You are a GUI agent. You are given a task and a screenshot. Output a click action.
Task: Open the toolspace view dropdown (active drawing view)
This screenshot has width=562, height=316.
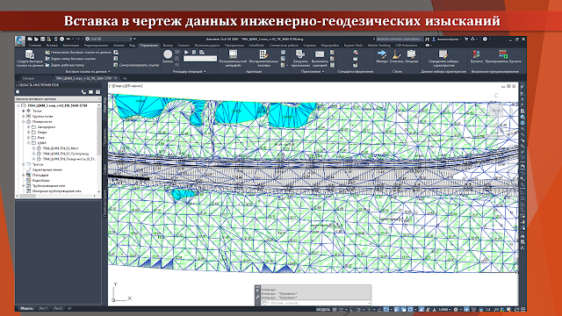(x=58, y=98)
